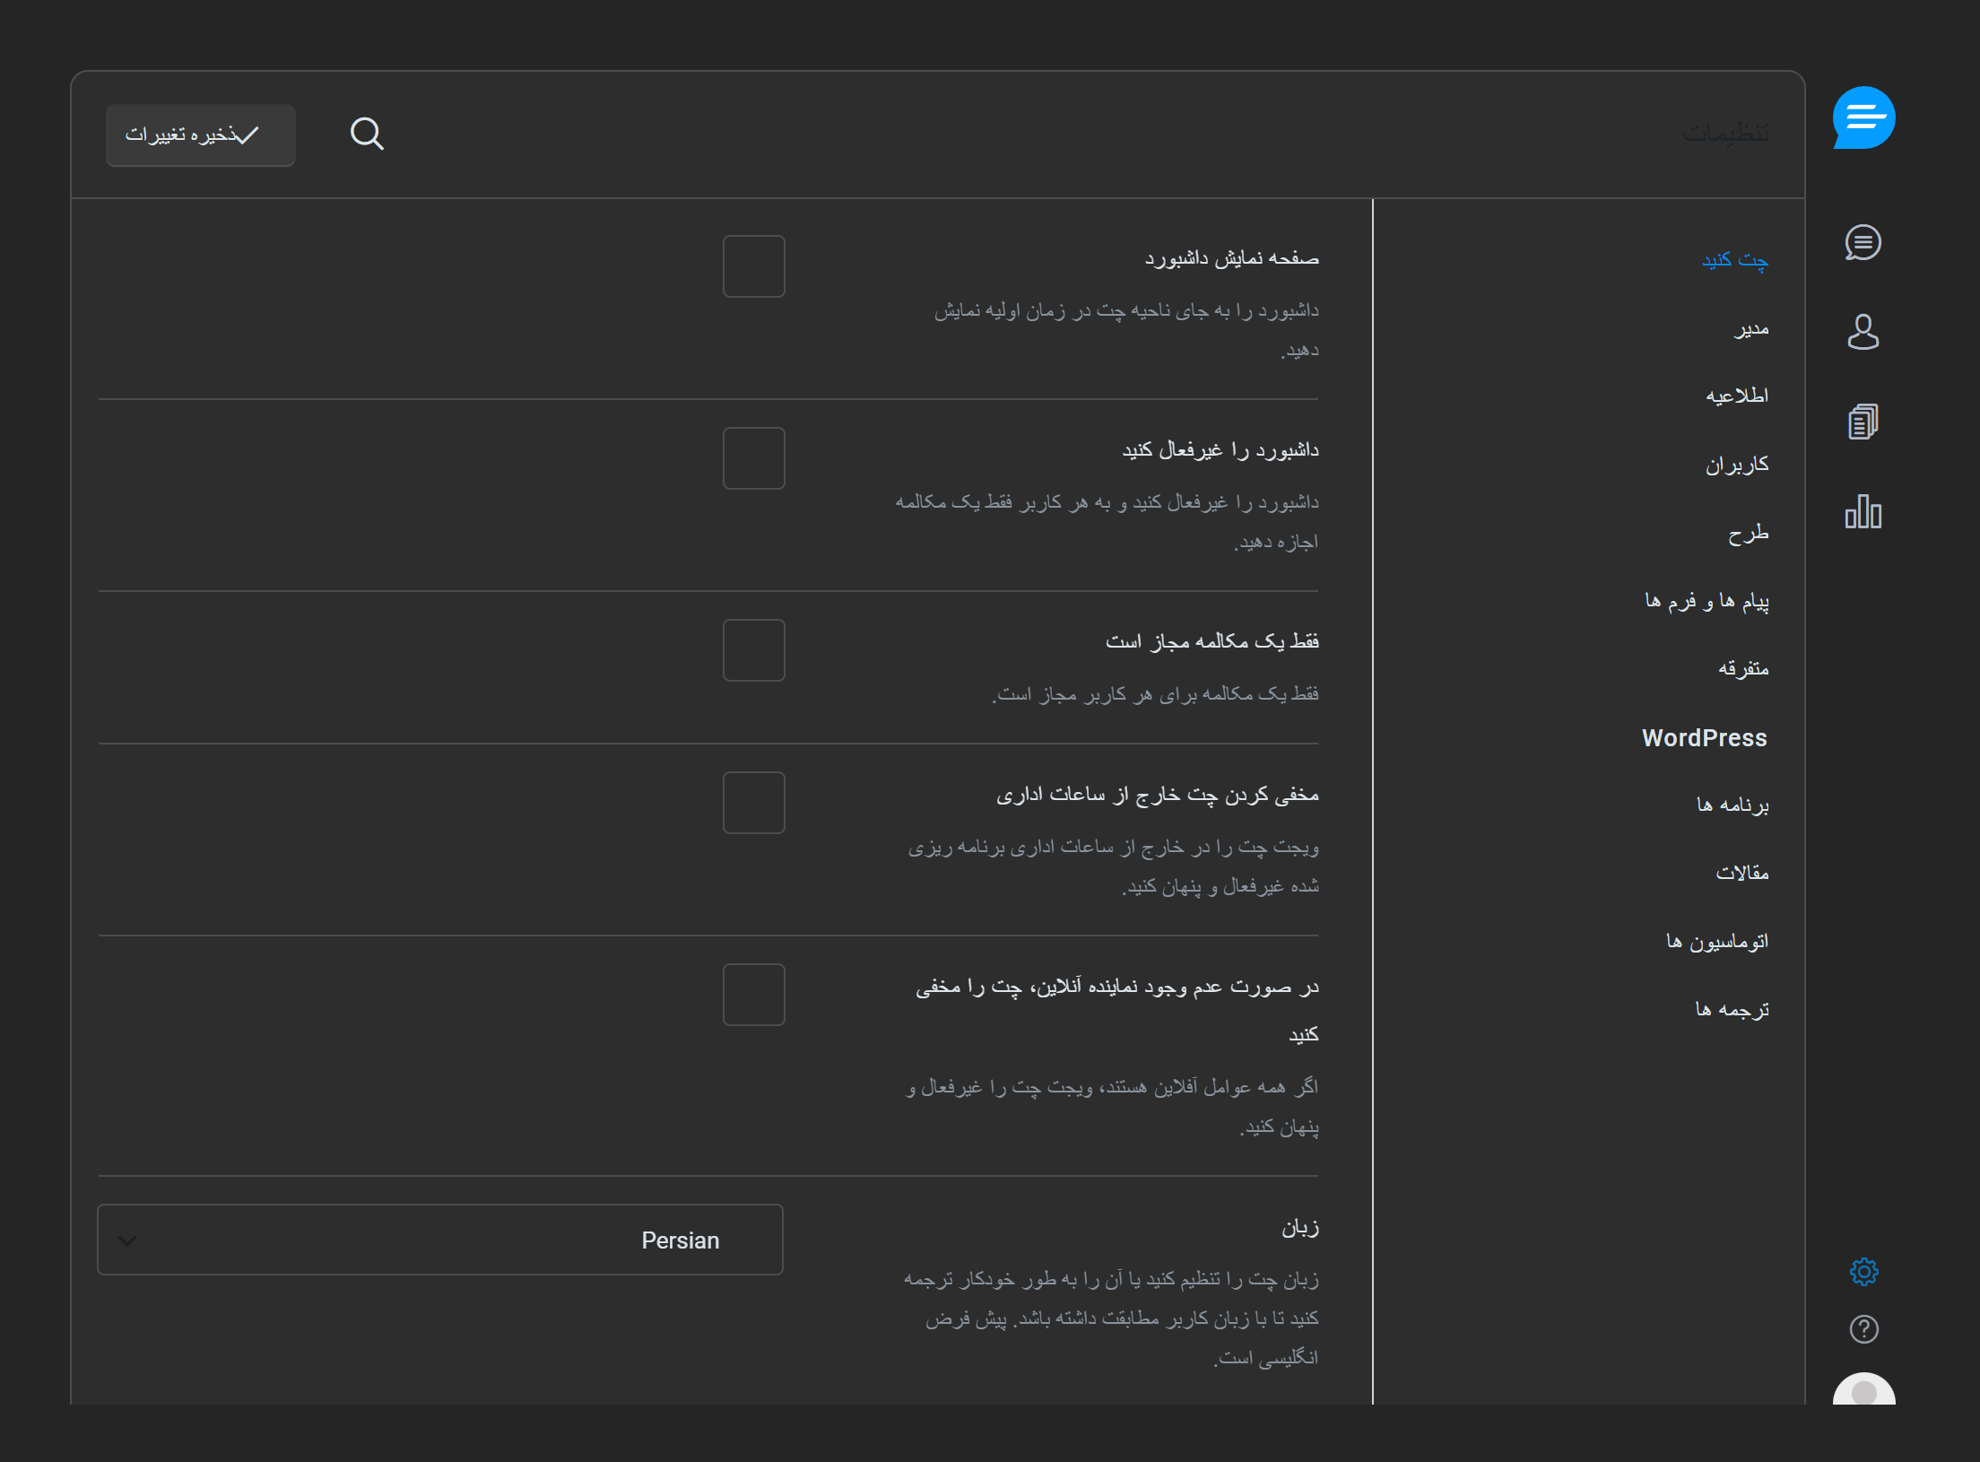Click the Support Board chat logo icon
1980x1462 pixels.
[1863, 117]
